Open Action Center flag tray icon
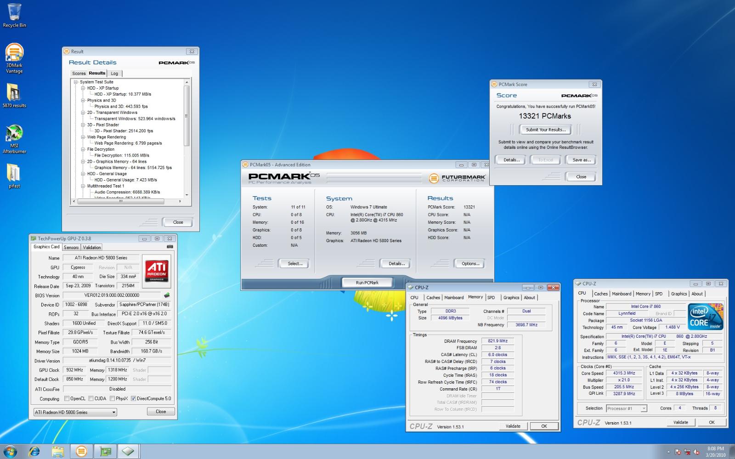Screen dimensions: 735x459 click(x=678, y=452)
